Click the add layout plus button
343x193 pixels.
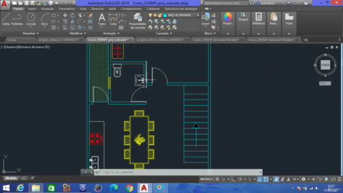(x=32, y=178)
